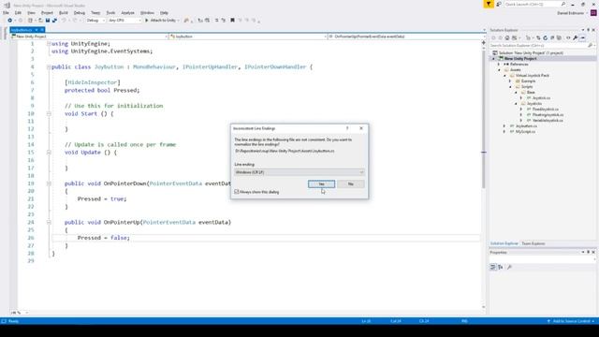Click Attach to Unity button
599x337 pixels.
click(x=162, y=21)
